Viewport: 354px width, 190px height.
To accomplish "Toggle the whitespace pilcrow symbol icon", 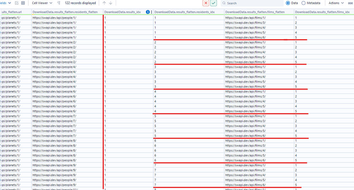I will click(x=59, y=3).
